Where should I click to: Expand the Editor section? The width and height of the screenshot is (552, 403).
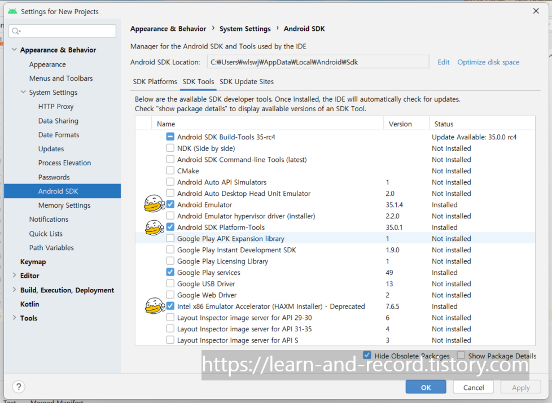[15, 275]
